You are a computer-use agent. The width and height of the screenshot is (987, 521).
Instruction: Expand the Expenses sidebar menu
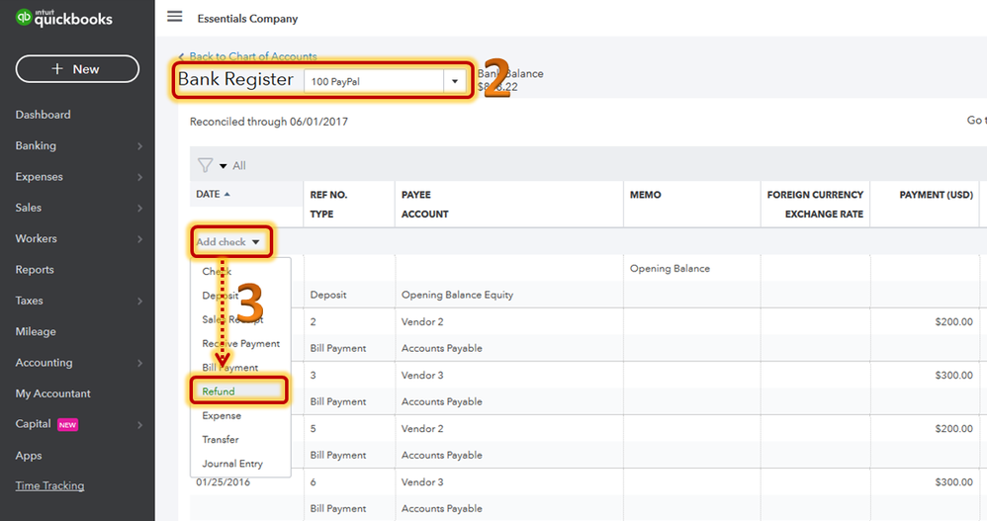77,177
